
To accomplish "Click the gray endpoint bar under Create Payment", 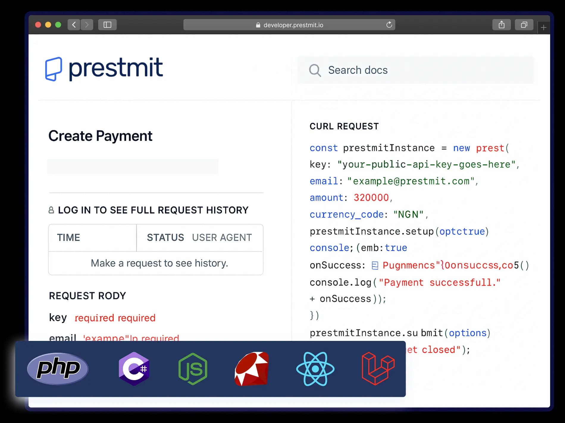I will click(x=133, y=166).
